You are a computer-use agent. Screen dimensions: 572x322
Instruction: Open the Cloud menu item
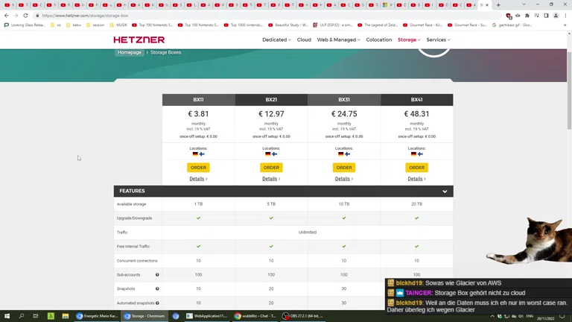[304, 40]
